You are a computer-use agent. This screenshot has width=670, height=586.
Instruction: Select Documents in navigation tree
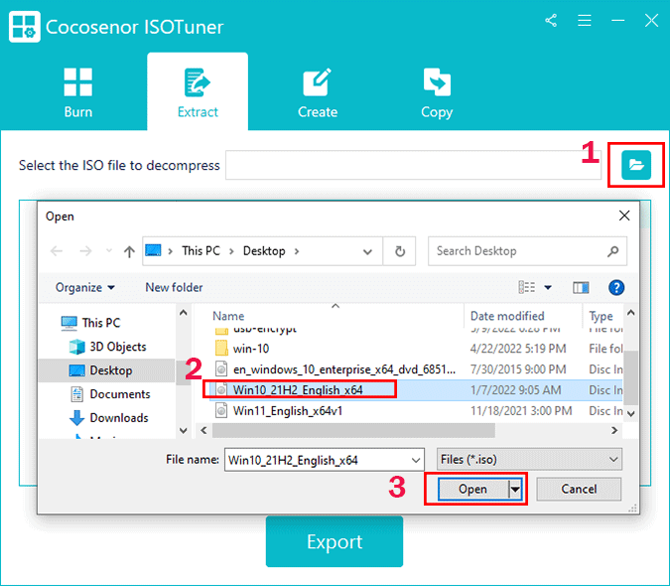tap(110, 394)
